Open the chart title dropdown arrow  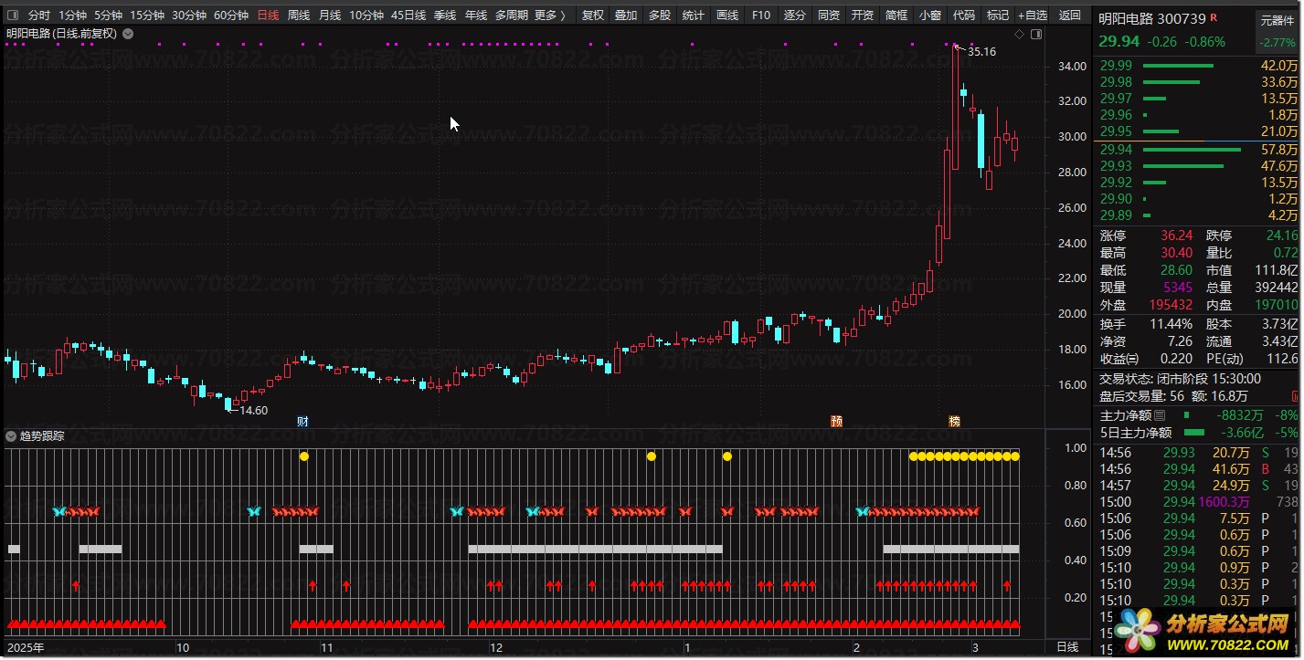128,34
